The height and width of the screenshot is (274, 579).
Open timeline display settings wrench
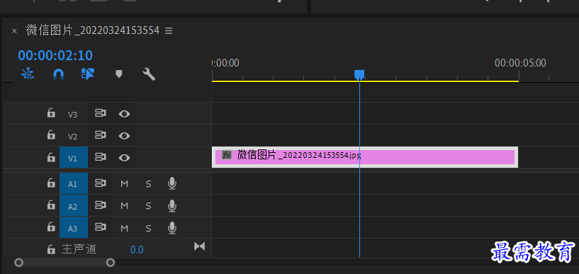(149, 74)
